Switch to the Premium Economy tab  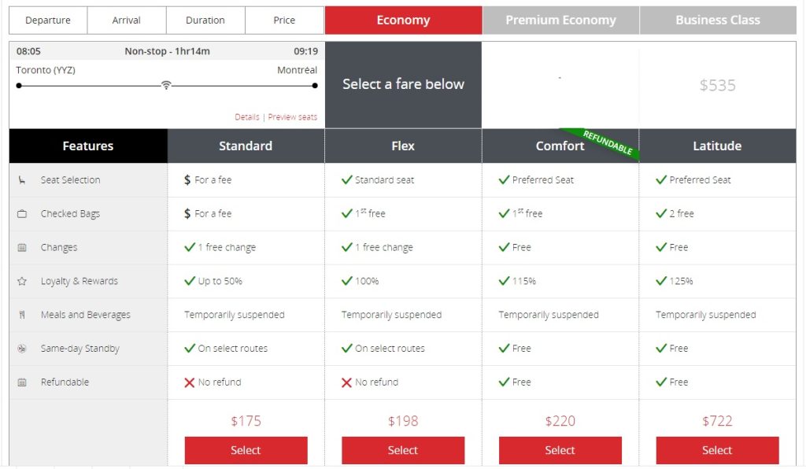pos(560,20)
